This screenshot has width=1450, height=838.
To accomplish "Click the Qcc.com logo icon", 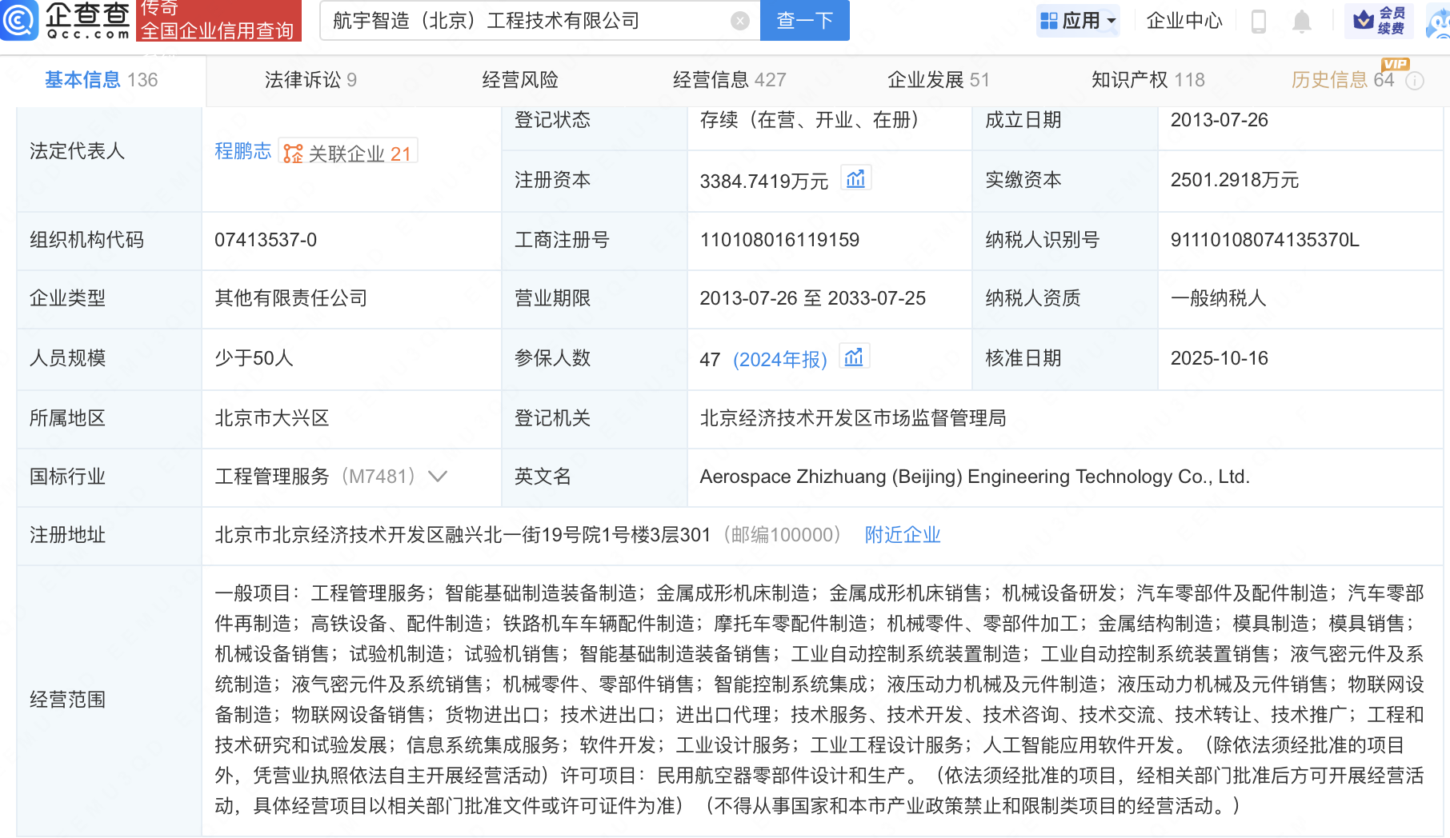I will [x=19, y=21].
